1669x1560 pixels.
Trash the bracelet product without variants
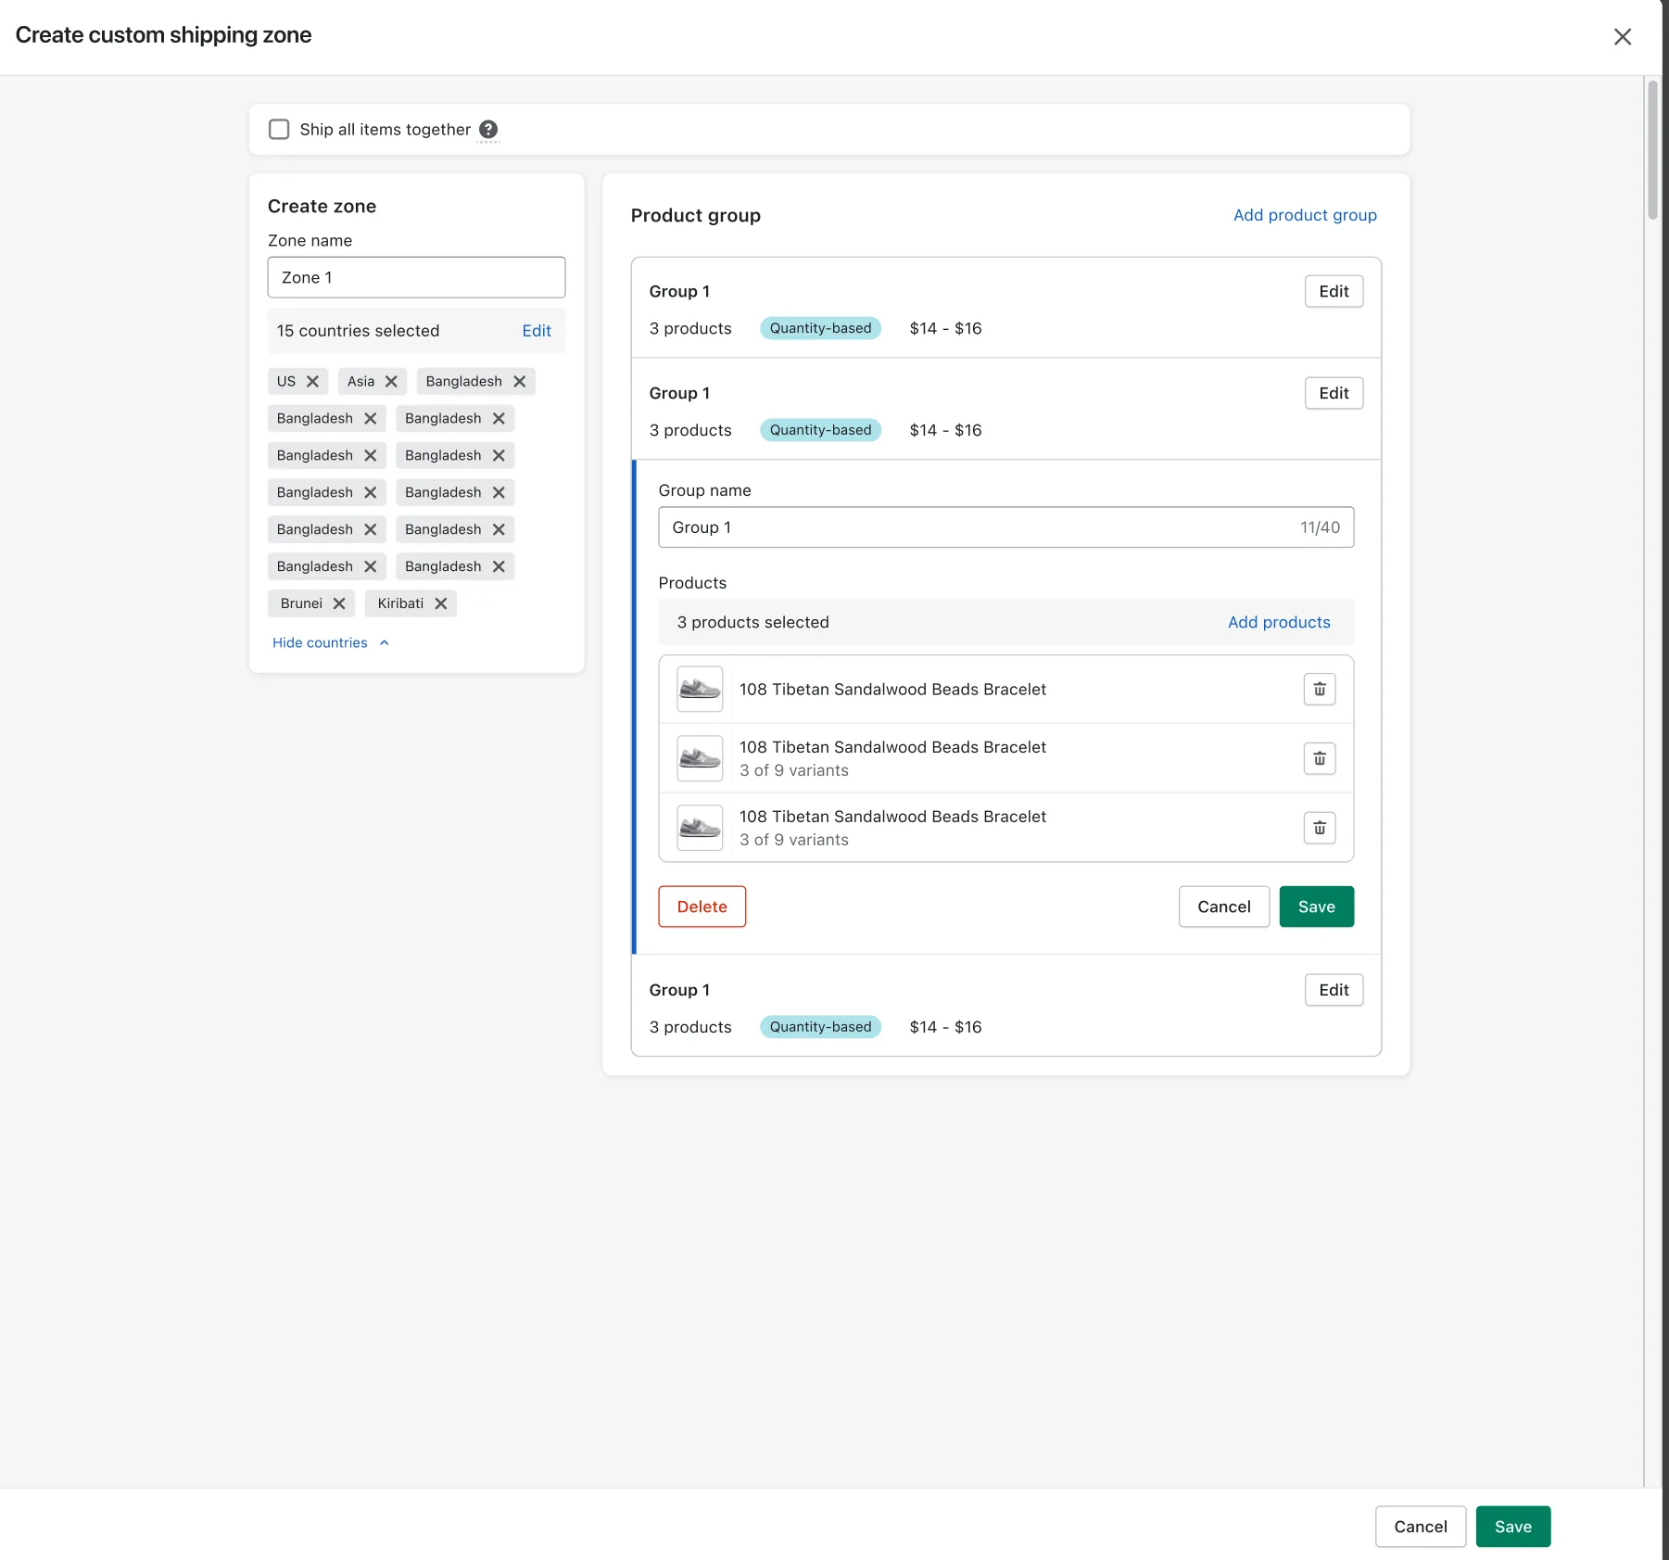(1319, 690)
